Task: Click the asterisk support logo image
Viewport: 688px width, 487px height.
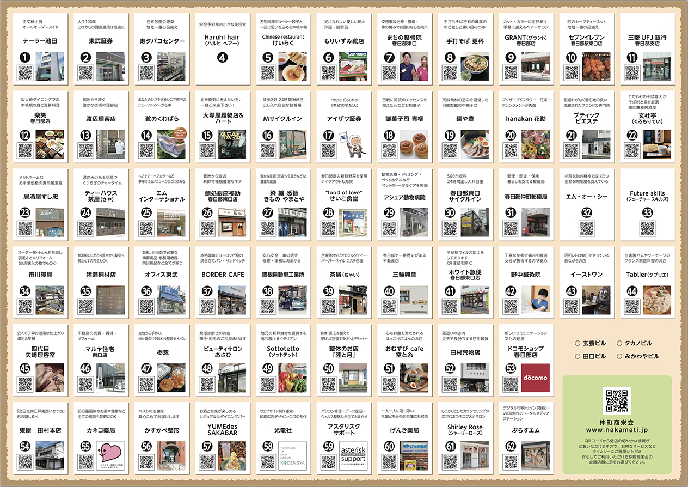Action: [x=353, y=455]
